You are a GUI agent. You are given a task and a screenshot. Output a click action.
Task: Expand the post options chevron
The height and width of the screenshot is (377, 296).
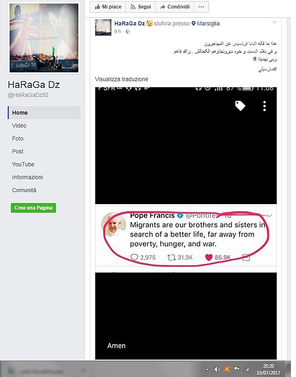[x=274, y=23]
